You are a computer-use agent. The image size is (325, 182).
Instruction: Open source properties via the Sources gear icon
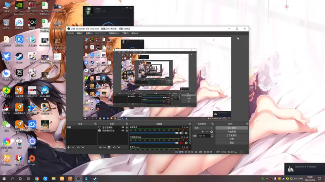point(109,147)
